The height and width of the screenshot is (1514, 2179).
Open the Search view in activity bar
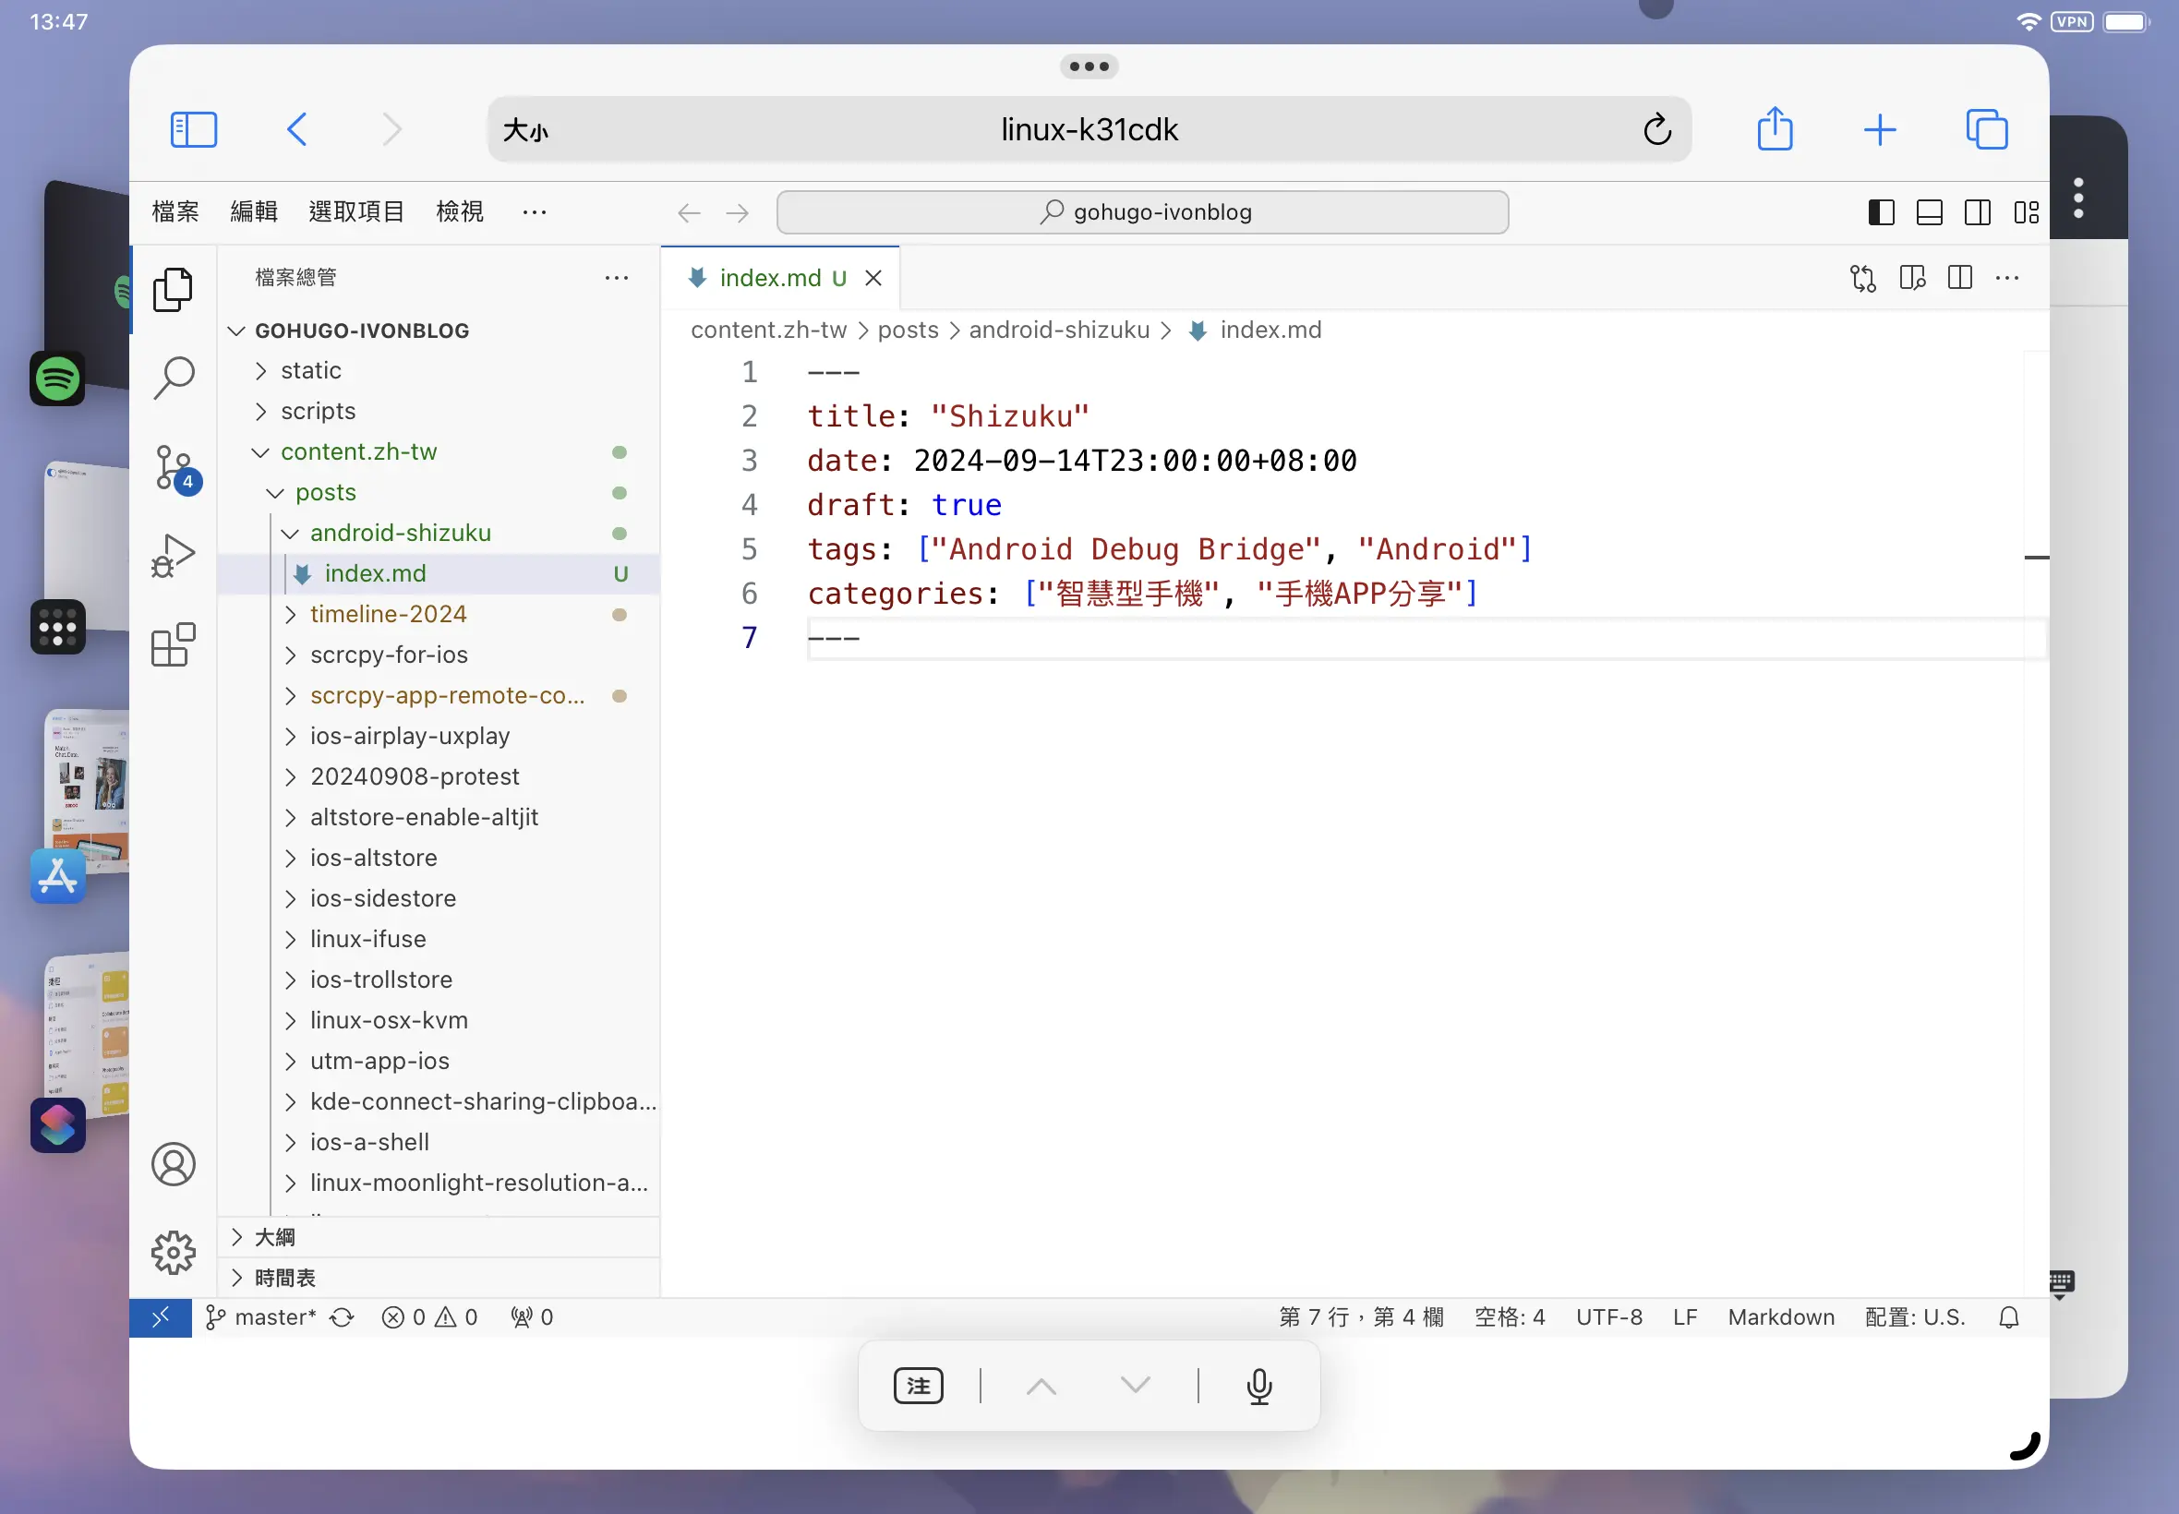[174, 378]
